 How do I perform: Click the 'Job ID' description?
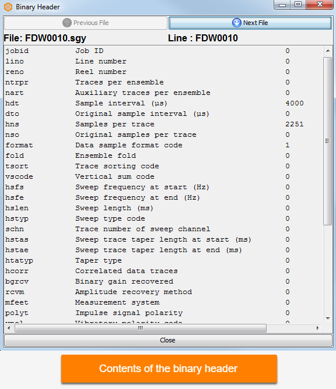click(x=89, y=51)
